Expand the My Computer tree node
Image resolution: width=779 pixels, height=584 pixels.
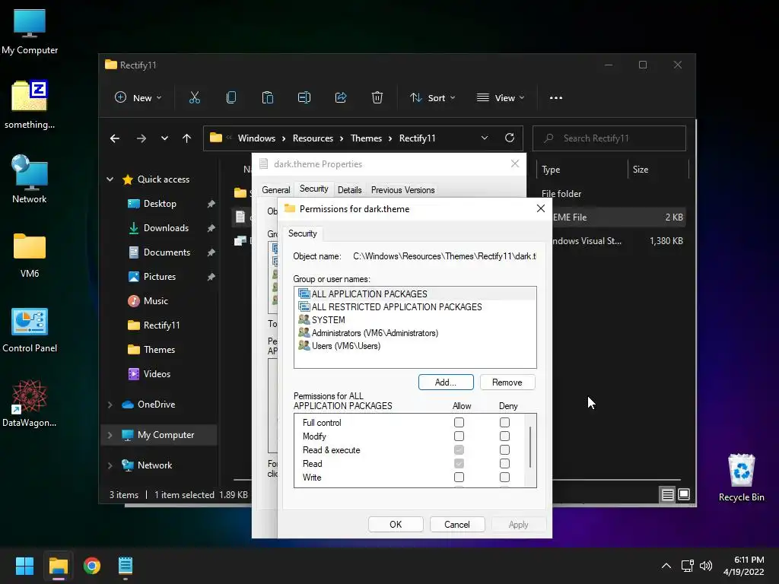(110, 435)
